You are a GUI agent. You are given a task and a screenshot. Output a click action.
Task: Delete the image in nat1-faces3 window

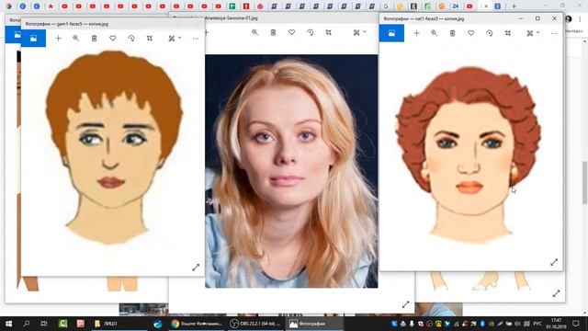click(452, 33)
